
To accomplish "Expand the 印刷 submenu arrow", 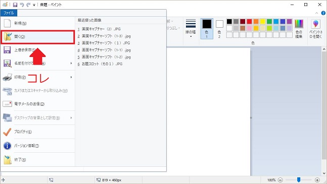I will [71, 77].
